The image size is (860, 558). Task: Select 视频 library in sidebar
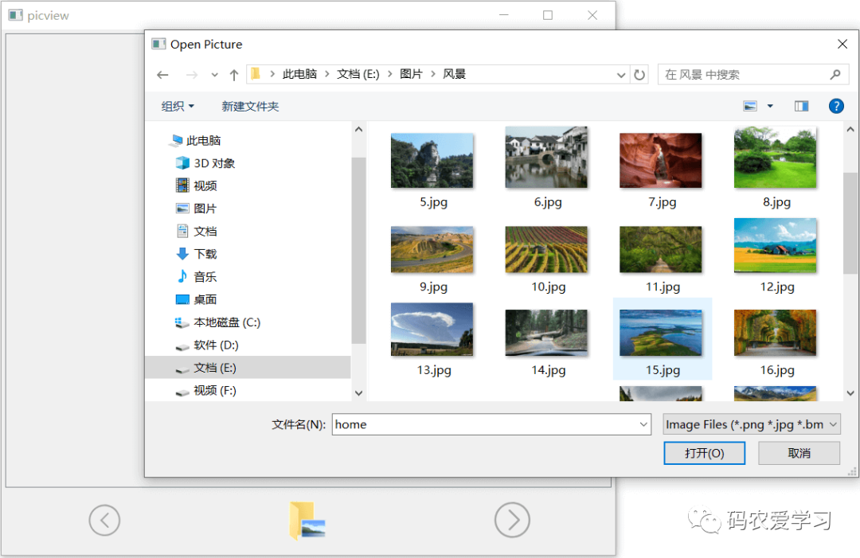[197, 185]
